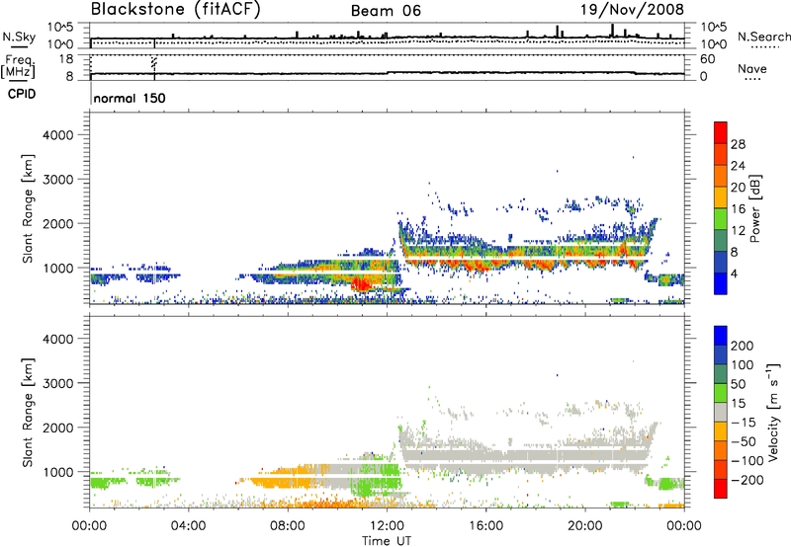This screenshot has width=791, height=547.
Task: Click the 'Beam 06' label
Action: pyautogui.click(x=386, y=11)
